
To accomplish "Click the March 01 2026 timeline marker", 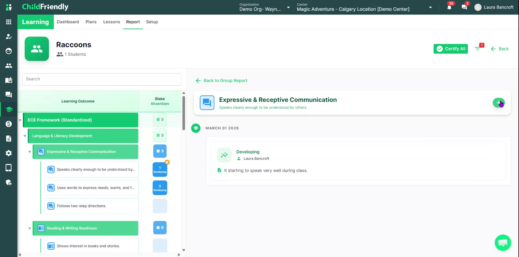I will click(196, 128).
